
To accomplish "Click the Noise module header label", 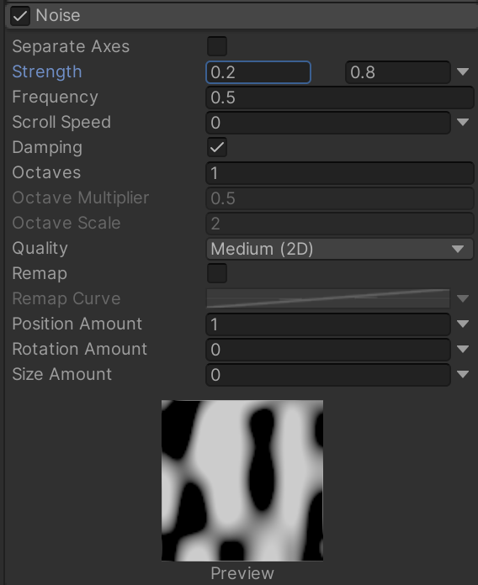I will [x=58, y=16].
